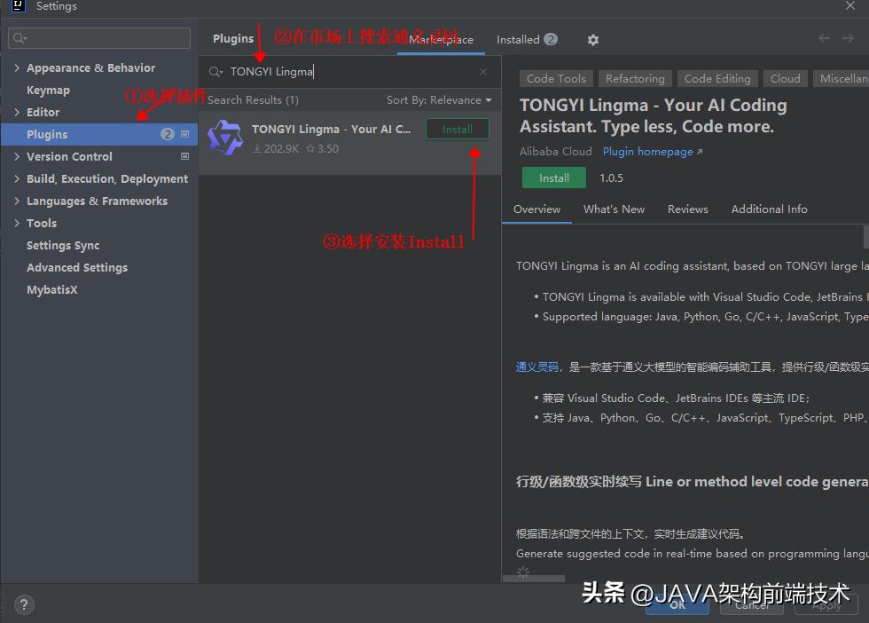Expand the Appearance & Behavior section

pyautogui.click(x=15, y=67)
